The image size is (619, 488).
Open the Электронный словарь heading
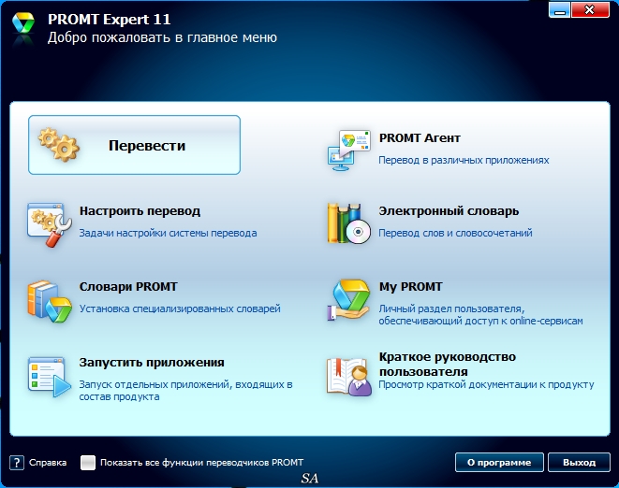point(449,211)
